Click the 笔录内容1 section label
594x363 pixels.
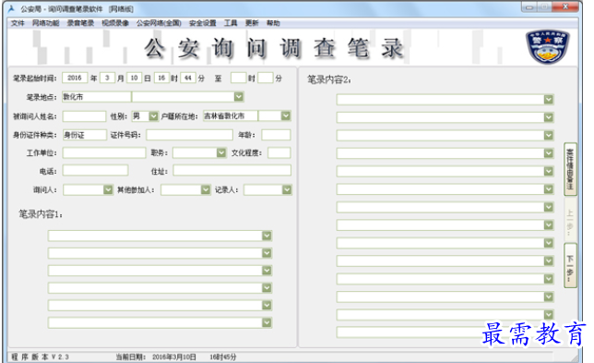click(x=41, y=214)
